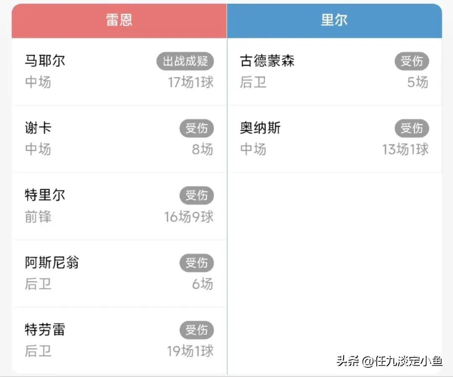Click the 出战成疑 status badge for 马耶尔
The width and height of the screenshot is (453, 377).
click(x=185, y=61)
